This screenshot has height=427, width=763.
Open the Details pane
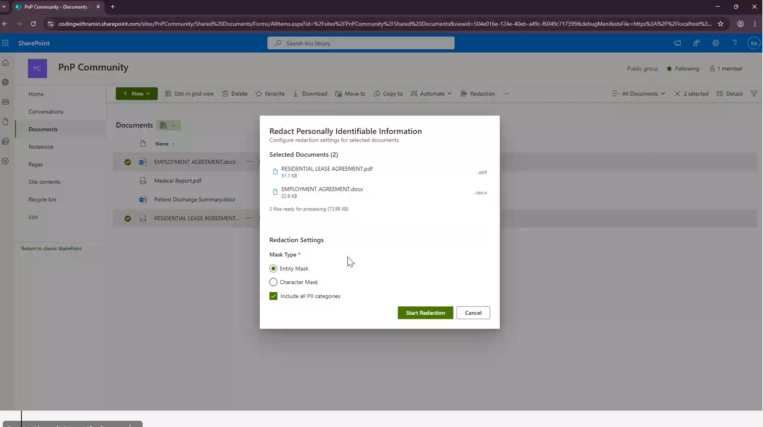pyautogui.click(x=730, y=94)
